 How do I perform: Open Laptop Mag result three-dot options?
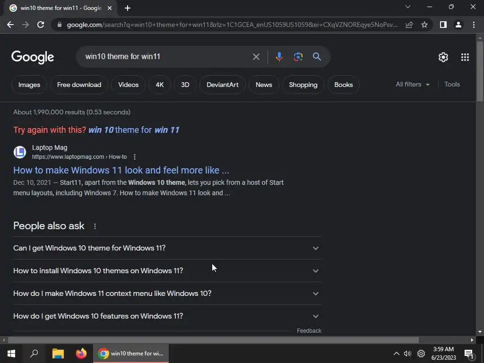pos(134,157)
